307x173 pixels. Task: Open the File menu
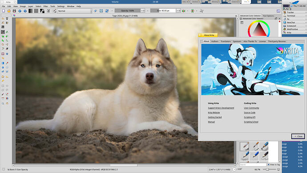pos(3,6)
